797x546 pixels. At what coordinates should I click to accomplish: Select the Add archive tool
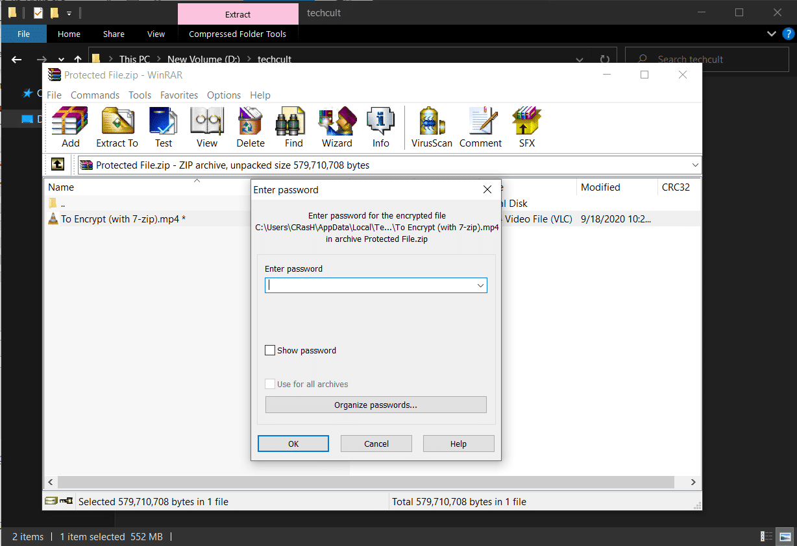click(x=69, y=127)
